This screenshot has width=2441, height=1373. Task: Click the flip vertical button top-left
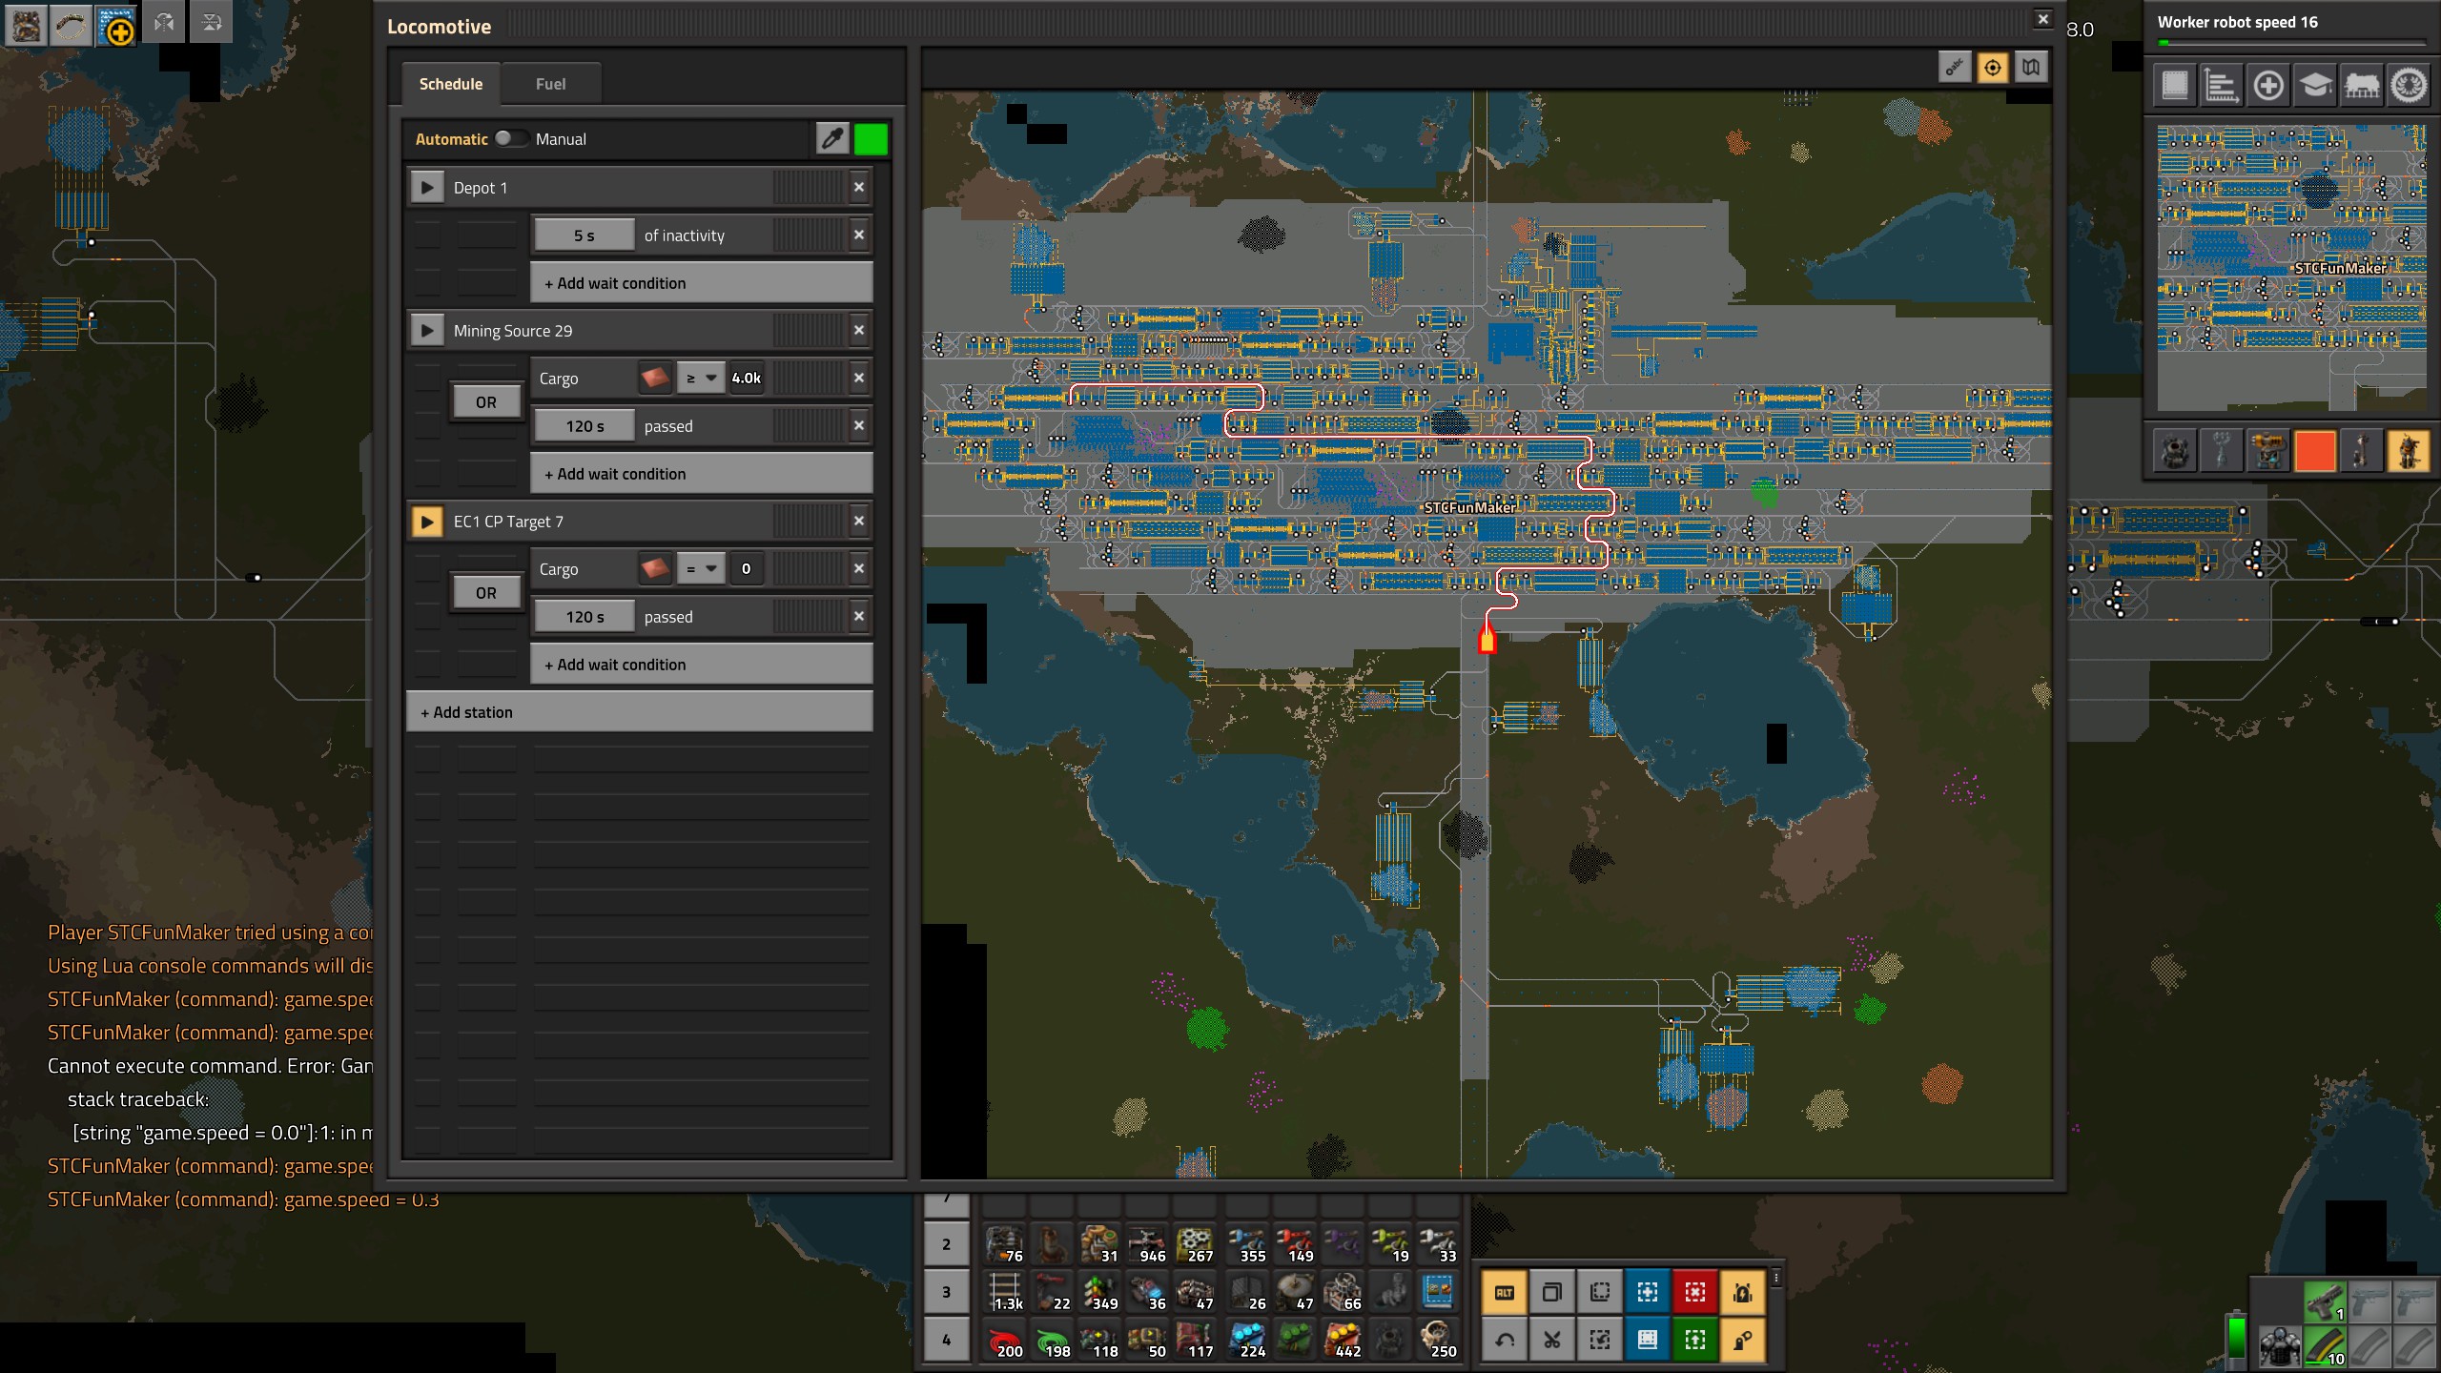point(212,23)
